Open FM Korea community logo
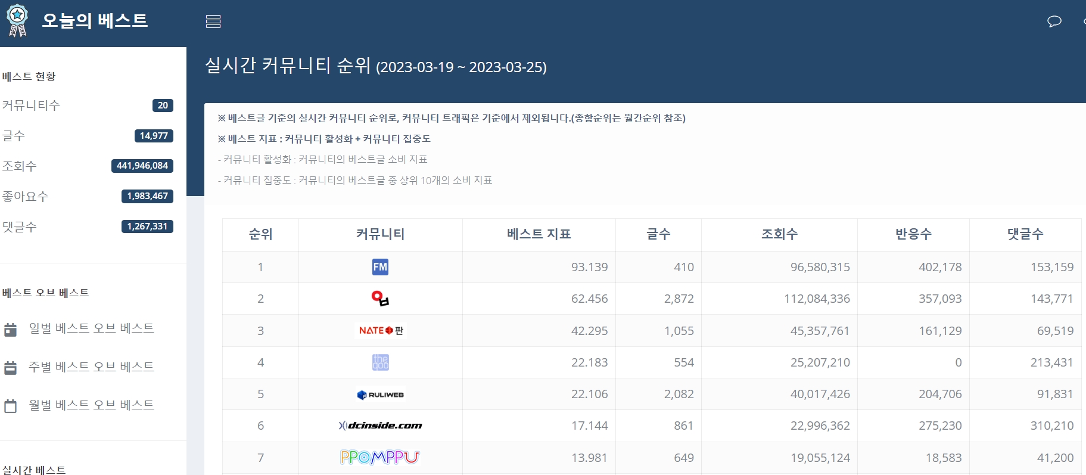 (380, 267)
